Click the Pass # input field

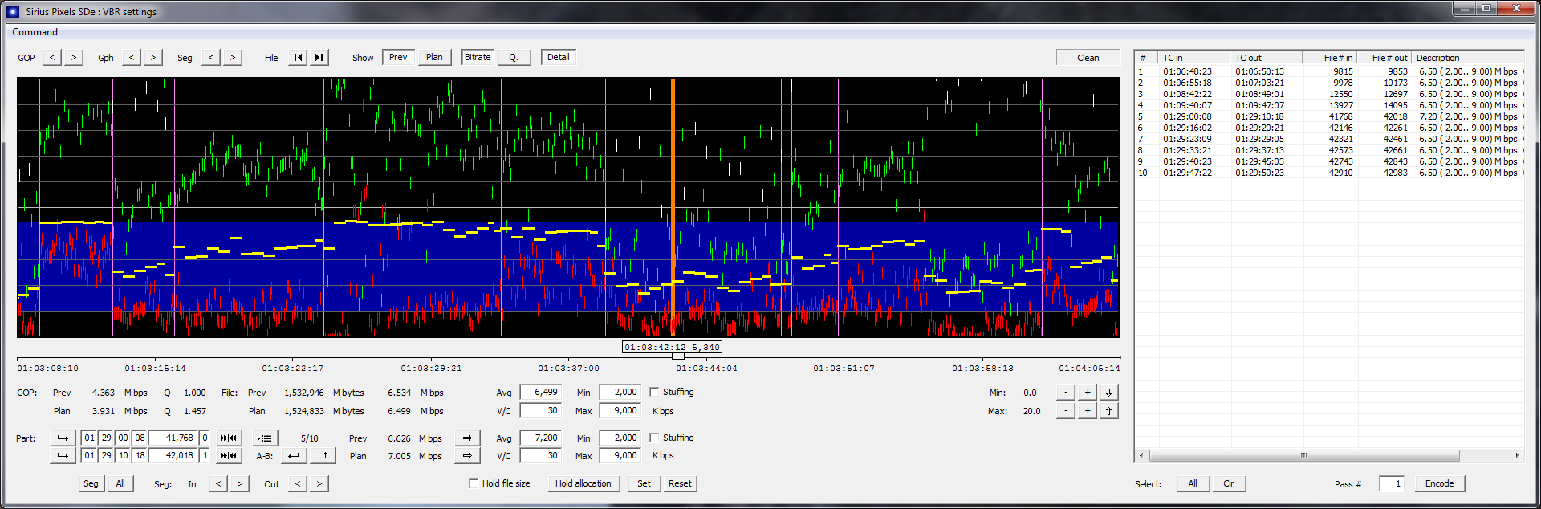[x=1391, y=483]
